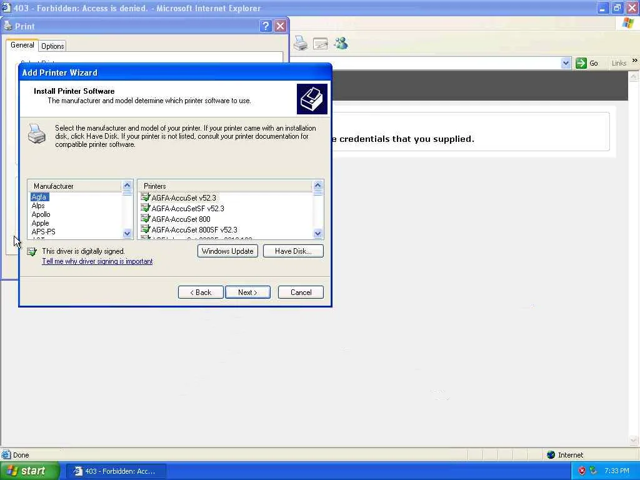This screenshot has height=480, width=640.
Task: Click the icon beside AGFA-AccuSet 800
Action: (x=145, y=219)
